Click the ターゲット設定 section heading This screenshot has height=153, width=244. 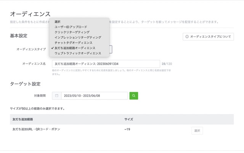click(x=26, y=84)
